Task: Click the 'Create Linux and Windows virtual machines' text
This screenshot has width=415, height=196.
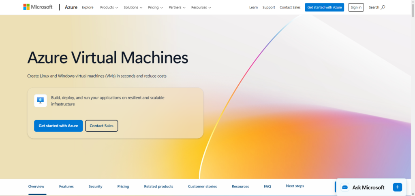Action: click(97, 76)
